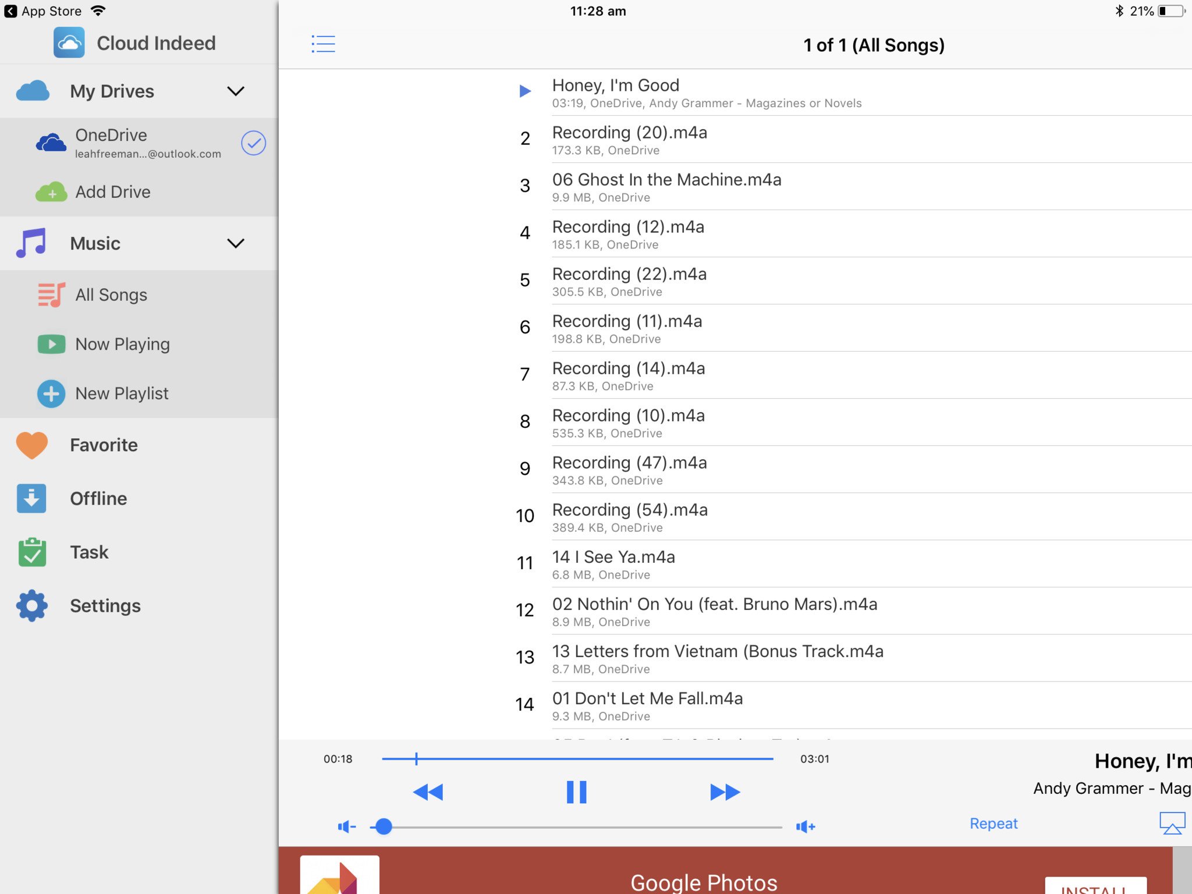Toggle the OneDrive account selection checkmark
The image size is (1192, 894).
[x=253, y=143]
